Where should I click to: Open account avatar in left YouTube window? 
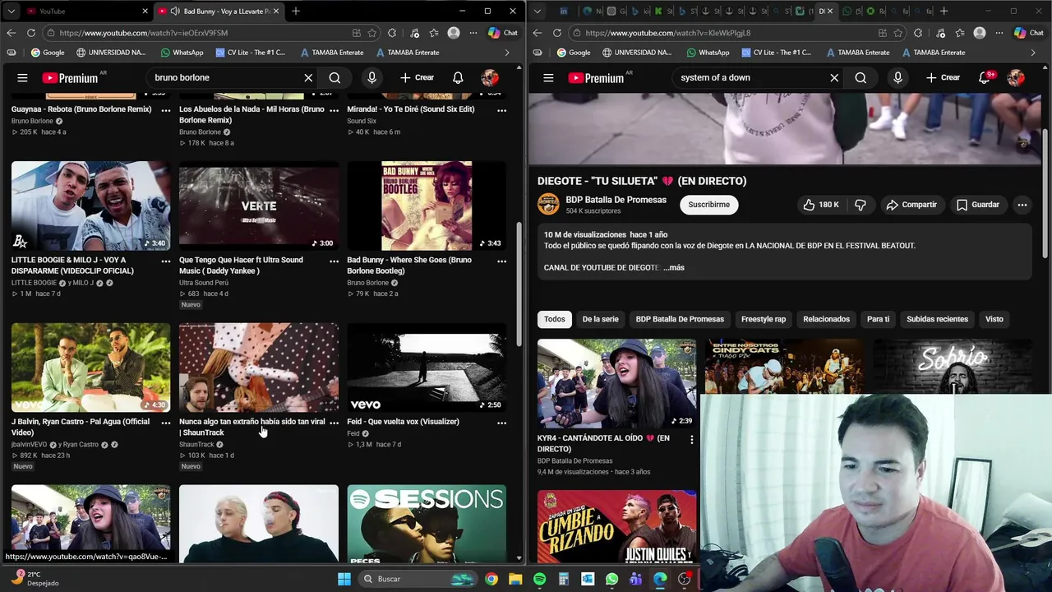(490, 77)
